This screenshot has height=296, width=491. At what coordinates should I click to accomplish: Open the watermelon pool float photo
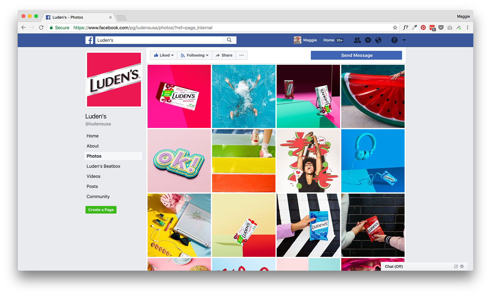373,96
